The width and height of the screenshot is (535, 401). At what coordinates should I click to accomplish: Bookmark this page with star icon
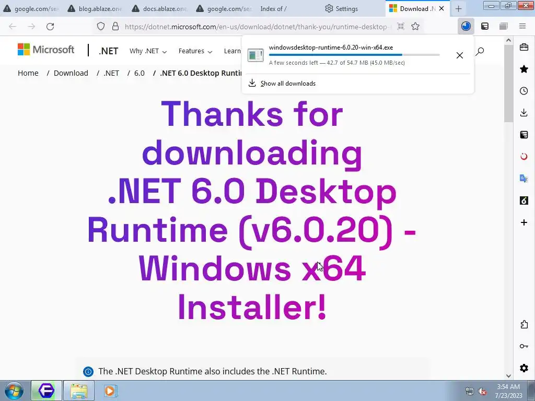[x=415, y=26]
